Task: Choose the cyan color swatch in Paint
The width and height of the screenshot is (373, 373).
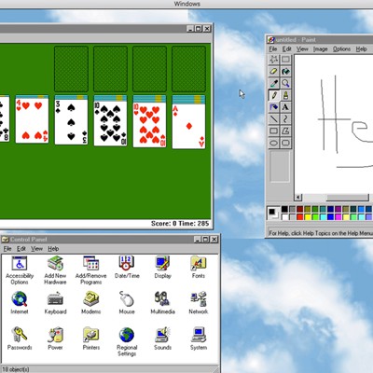Action: tap(323, 216)
